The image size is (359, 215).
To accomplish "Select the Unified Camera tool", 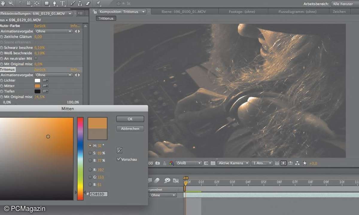I will click(x=29, y=3).
